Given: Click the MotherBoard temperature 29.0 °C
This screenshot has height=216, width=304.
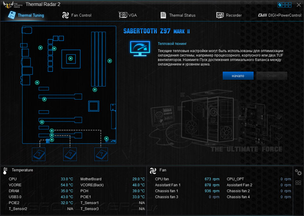Looking at the screenshot, I should [138, 179].
